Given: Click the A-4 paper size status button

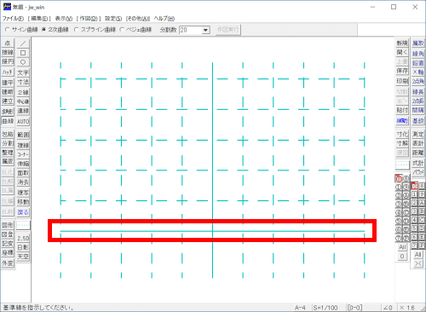Looking at the screenshot, I should point(300,308).
